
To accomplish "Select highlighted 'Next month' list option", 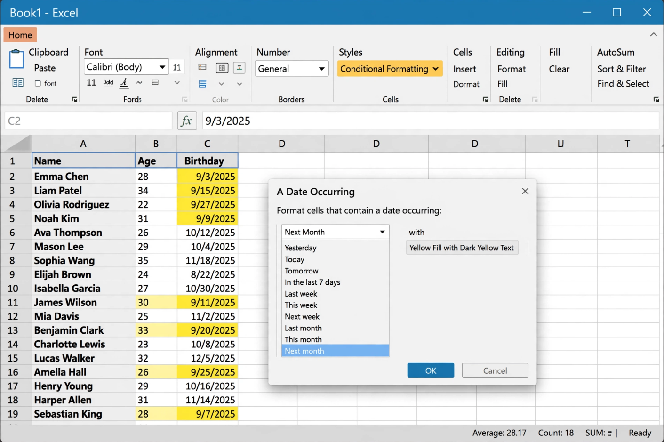I will coord(335,351).
